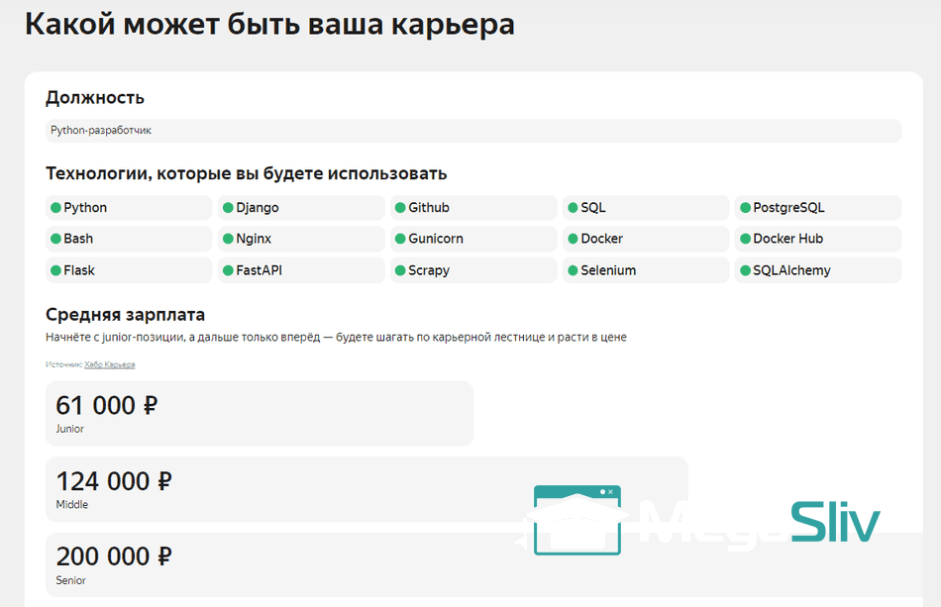Select the Docker technology chip

pos(645,239)
